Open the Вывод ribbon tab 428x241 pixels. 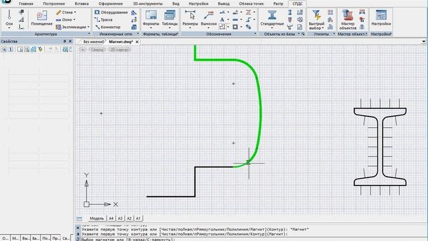pyautogui.click(x=223, y=4)
